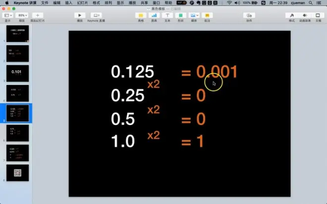
Task: Select slide 3 thumbnail showing 0.101
Action: point(17,73)
